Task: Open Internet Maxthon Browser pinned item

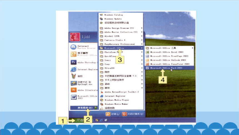Action: coord(84,47)
